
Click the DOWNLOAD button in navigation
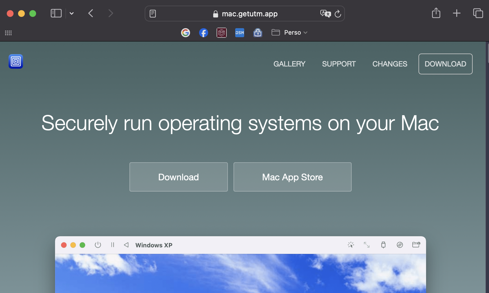(x=446, y=64)
